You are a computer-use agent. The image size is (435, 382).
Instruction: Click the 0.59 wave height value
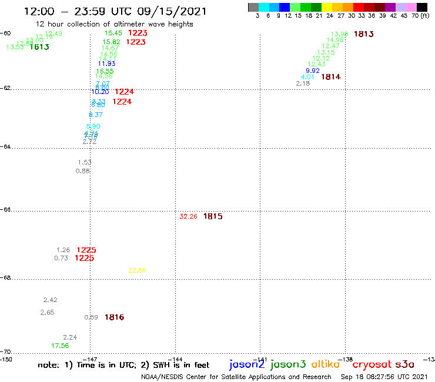(x=91, y=317)
